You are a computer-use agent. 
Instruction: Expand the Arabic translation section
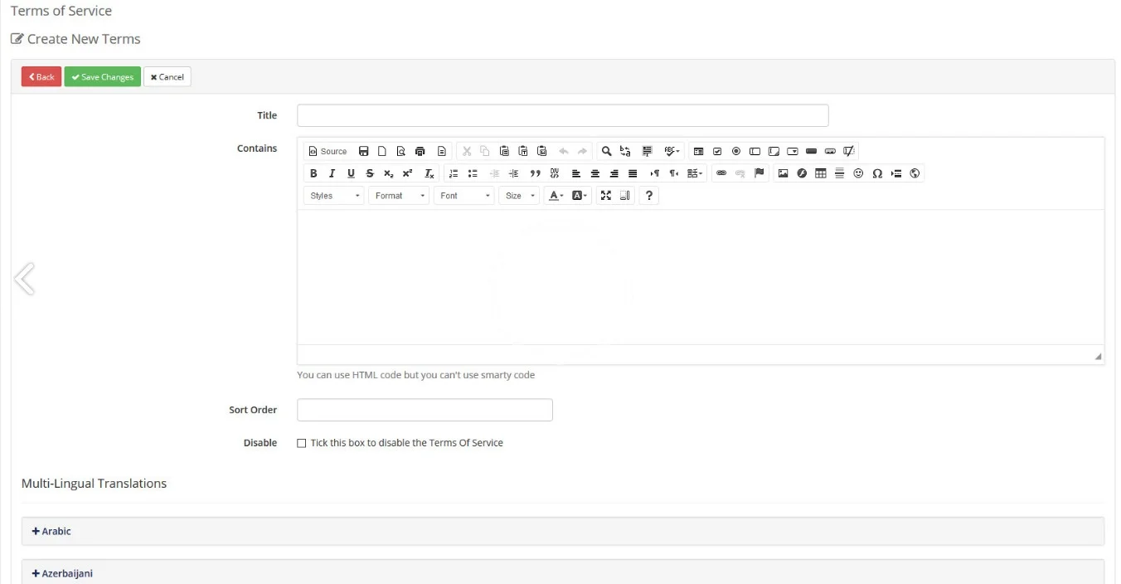coord(51,531)
